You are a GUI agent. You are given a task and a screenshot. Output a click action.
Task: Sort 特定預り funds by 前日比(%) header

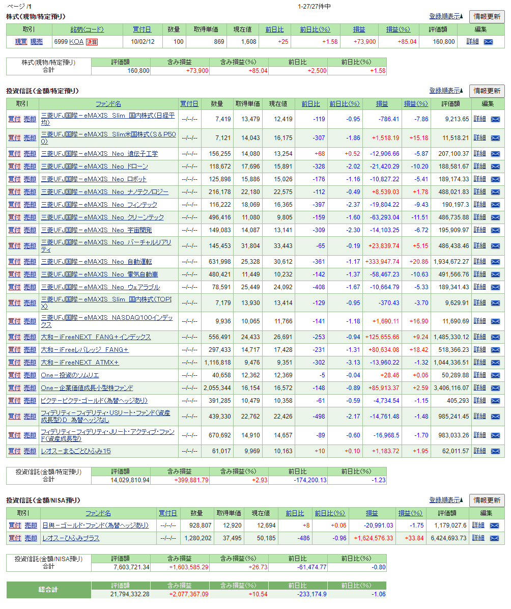pyautogui.click(x=345, y=104)
